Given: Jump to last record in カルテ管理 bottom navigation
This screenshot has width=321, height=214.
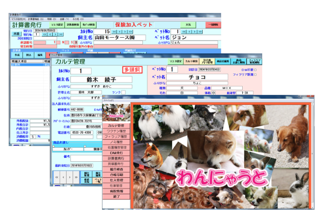Looking at the screenshot, I should pyautogui.click(x=76, y=177).
